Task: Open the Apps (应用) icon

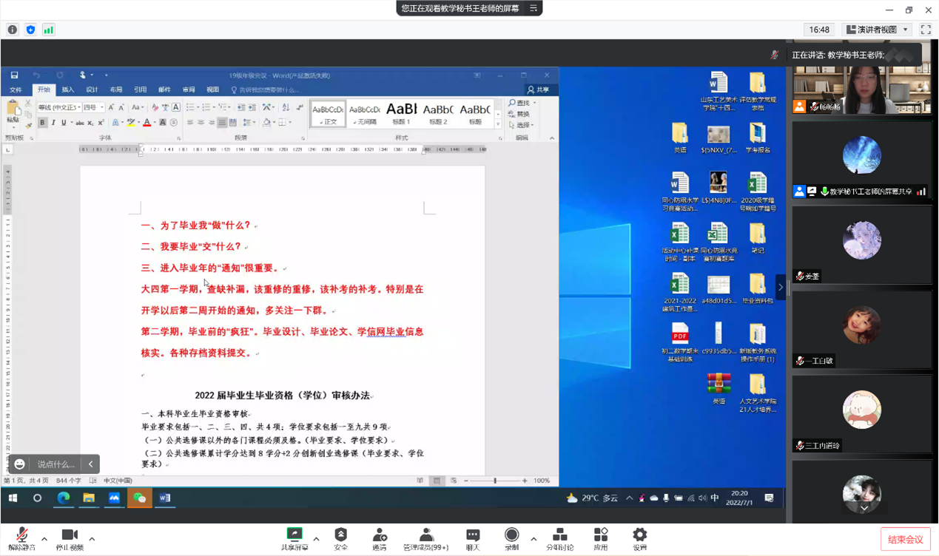Action: [601, 538]
